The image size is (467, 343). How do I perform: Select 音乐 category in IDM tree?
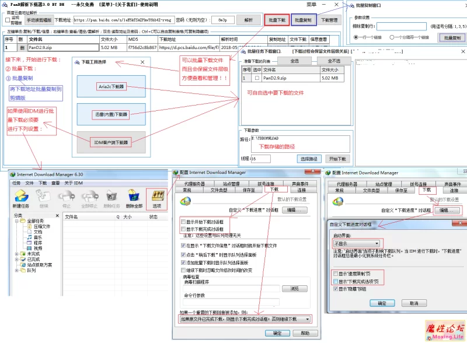(37, 237)
